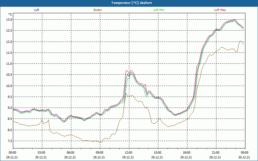Click the 11,5 y-axis value

tap(9, 53)
